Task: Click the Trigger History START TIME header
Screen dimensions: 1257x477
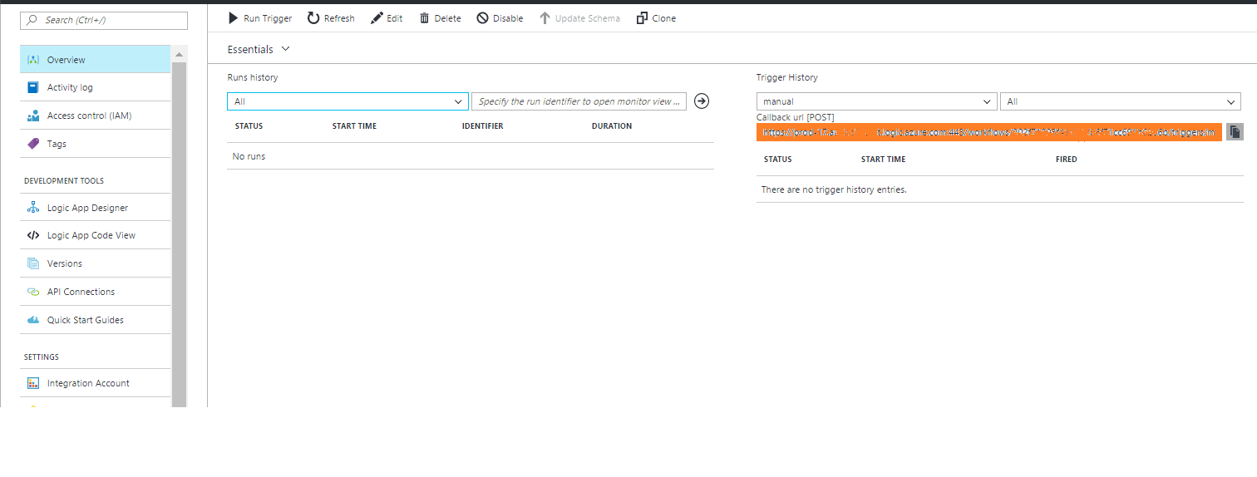Action: [x=884, y=159]
